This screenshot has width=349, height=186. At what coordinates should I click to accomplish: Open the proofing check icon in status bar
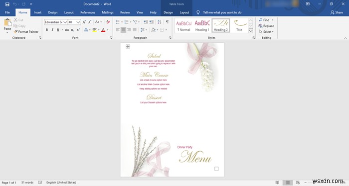(x=40, y=183)
